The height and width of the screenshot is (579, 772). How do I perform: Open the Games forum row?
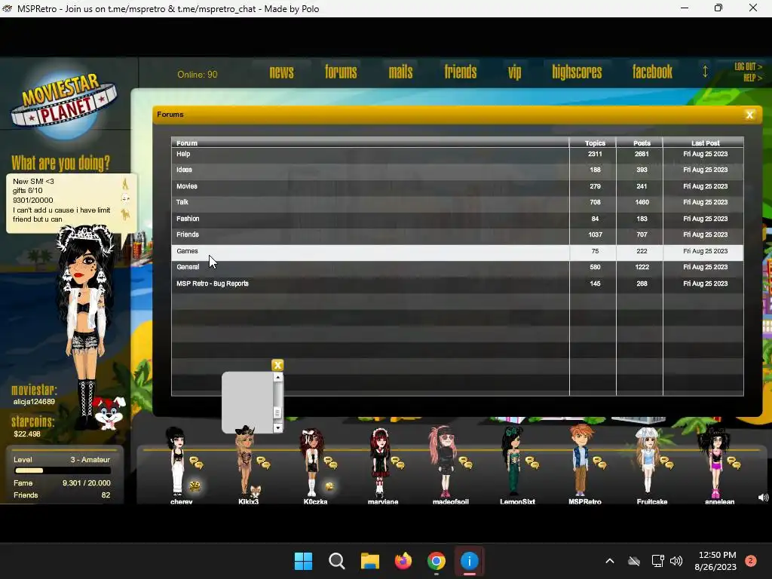[457, 251]
